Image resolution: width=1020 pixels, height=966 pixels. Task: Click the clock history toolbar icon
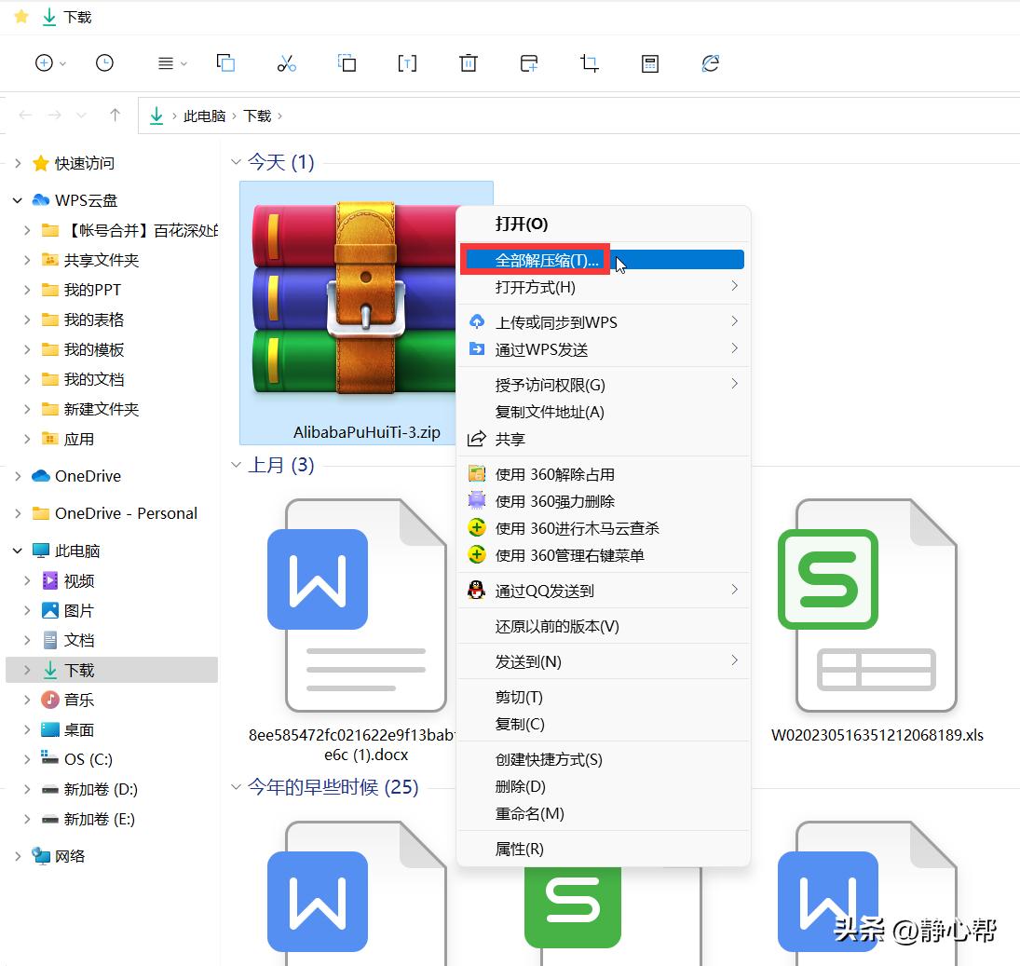pos(104,63)
